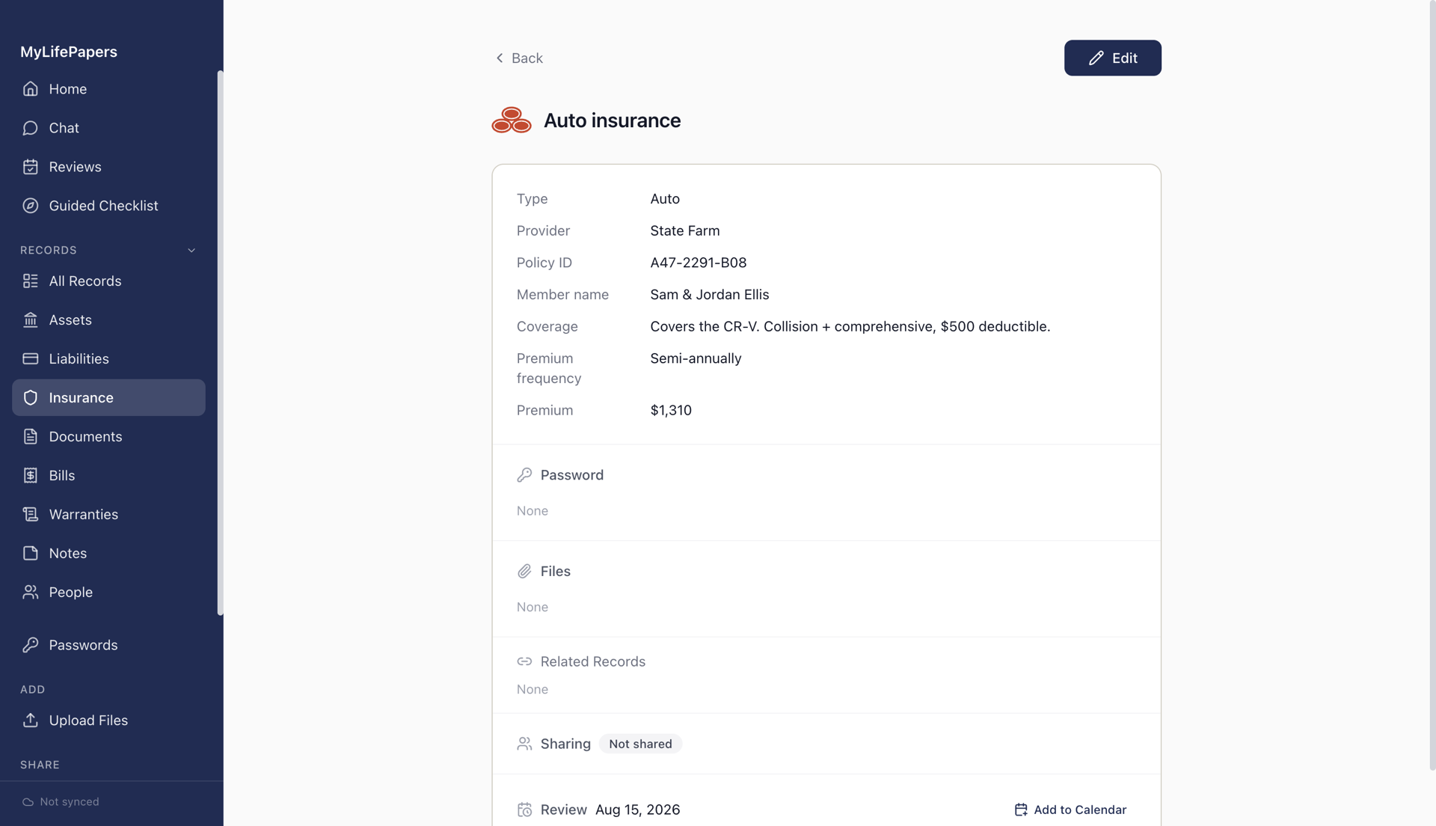Click the Type value Auto

click(665, 199)
